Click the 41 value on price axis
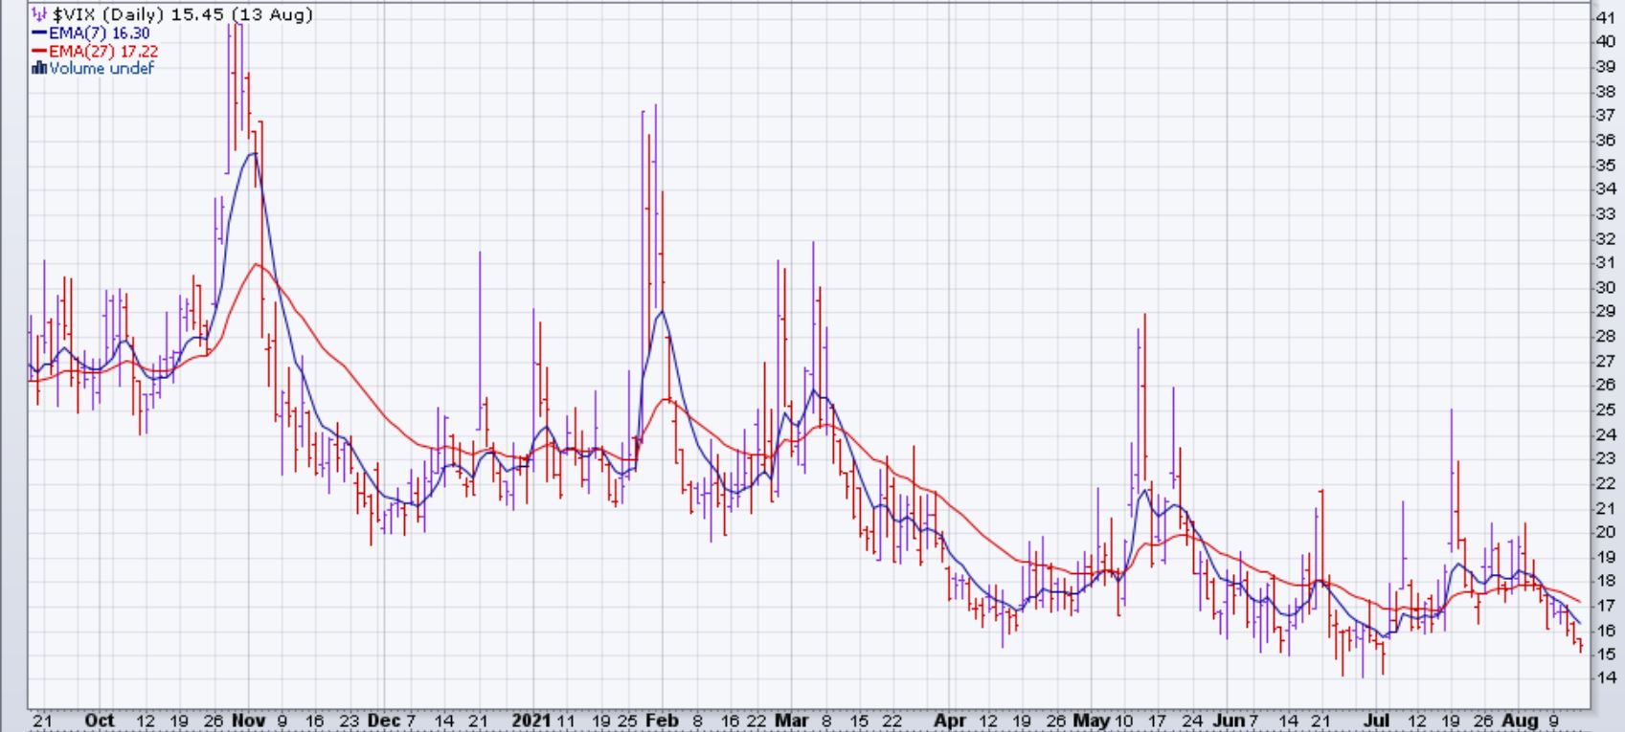The height and width of the screenshot is (732, 1625). click(1605, 17)
